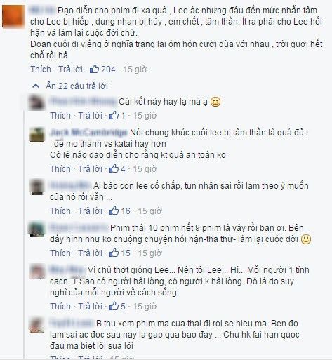The image size is (332, 360).
Task: Click 'Trả lời' under the 'Vì chủ thớt giống Lee' reply
Action: click(x=90, y=307)
